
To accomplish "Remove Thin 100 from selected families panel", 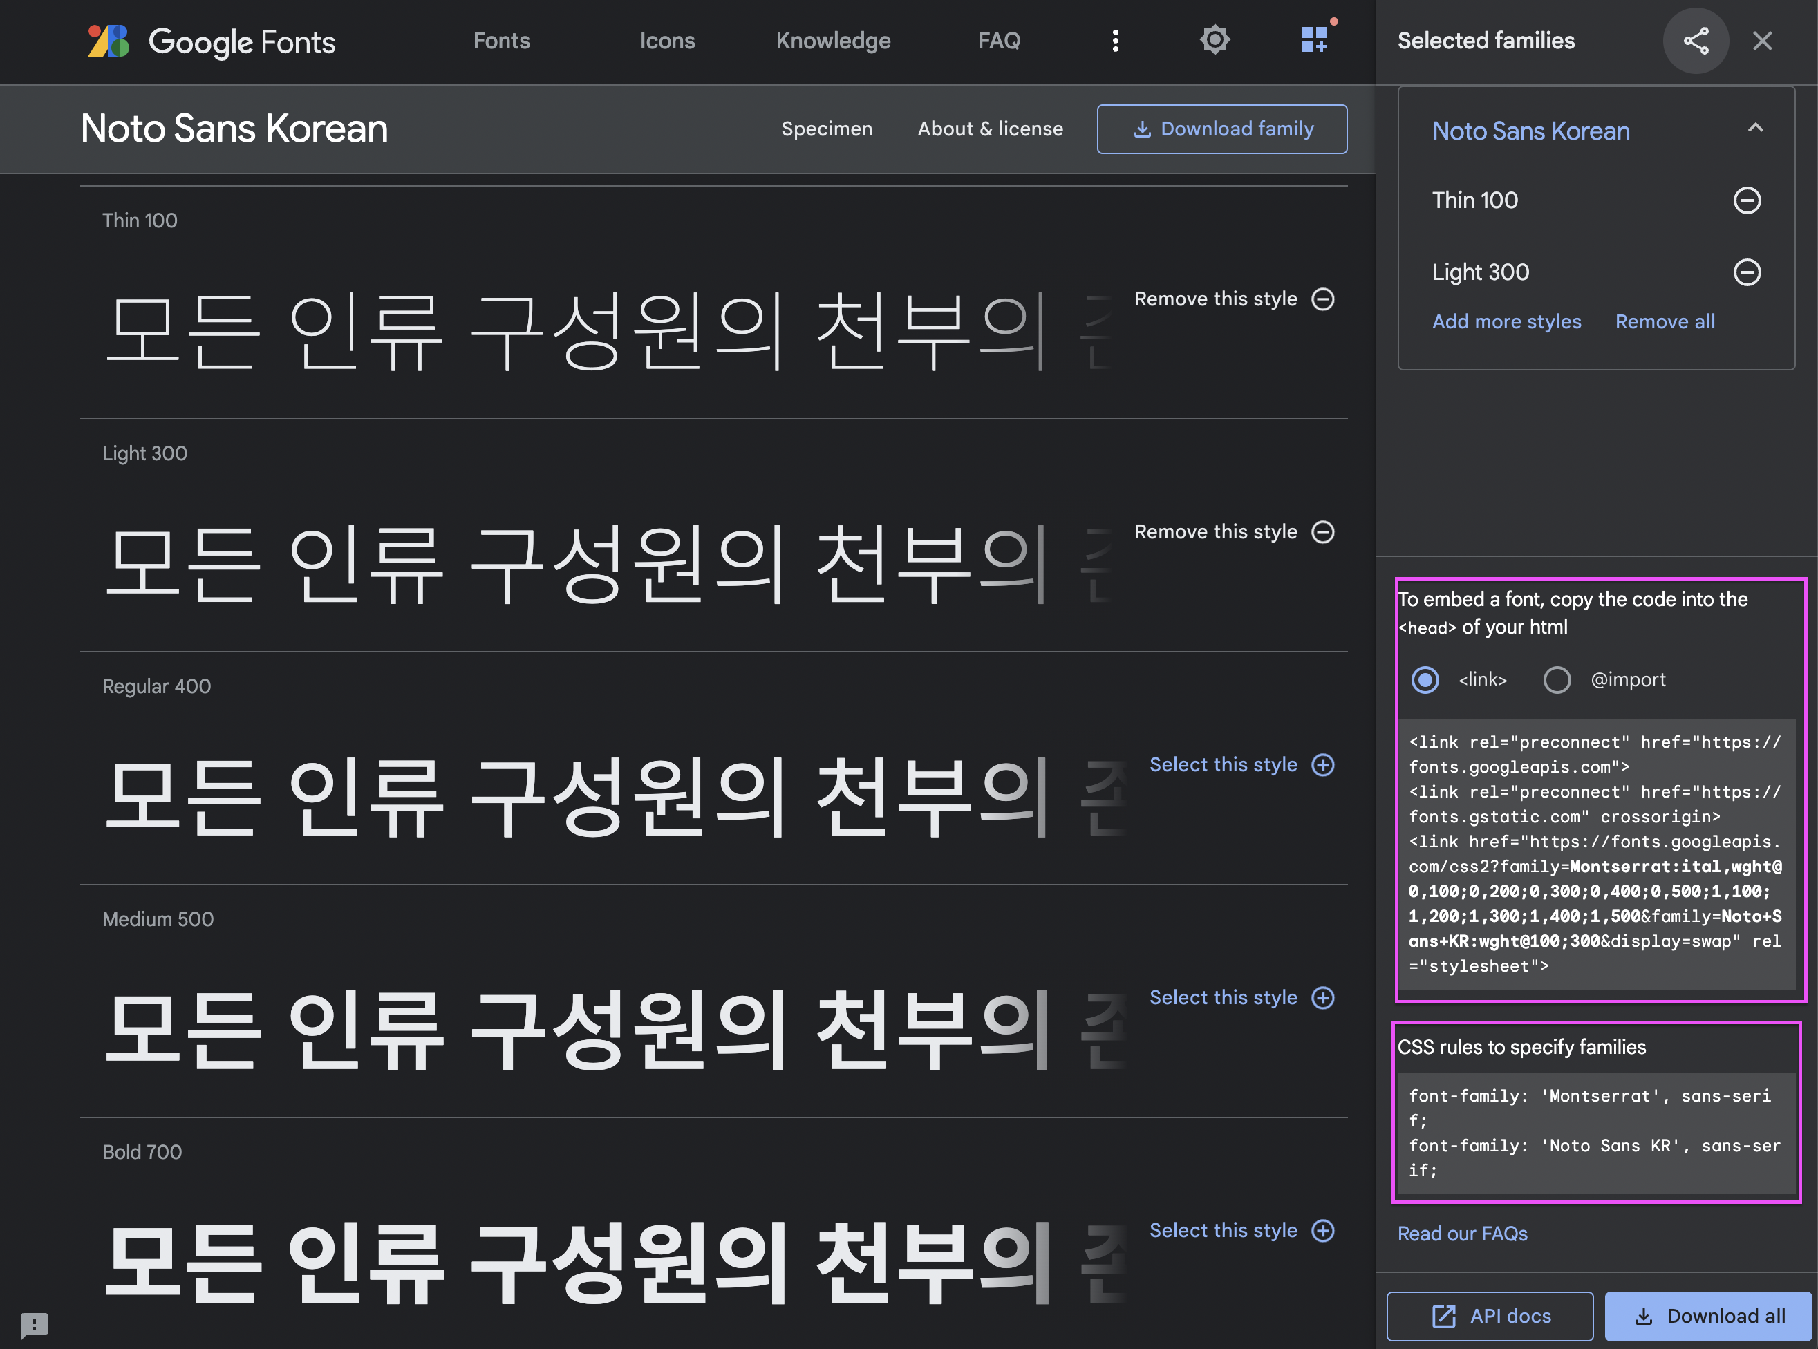I will (1746, 200).
